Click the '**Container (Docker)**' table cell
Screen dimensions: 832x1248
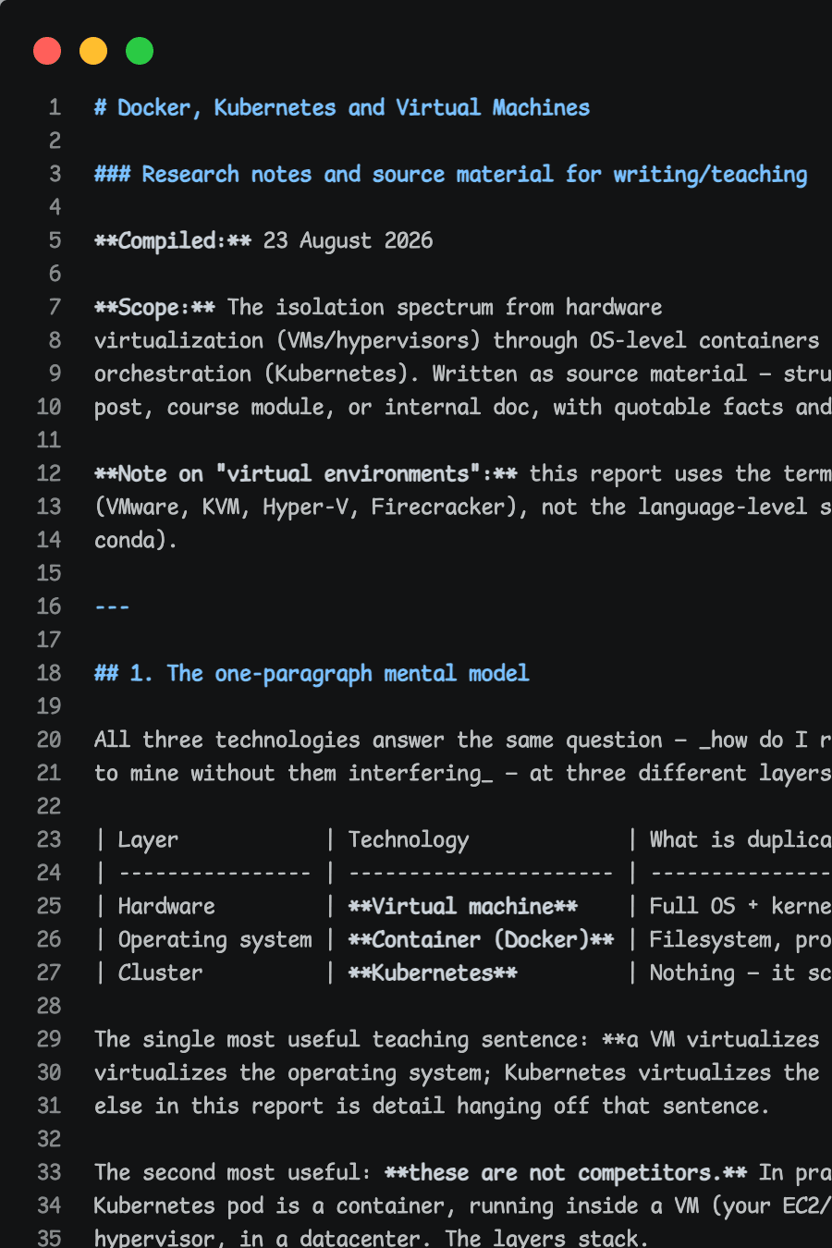point(481,939)
